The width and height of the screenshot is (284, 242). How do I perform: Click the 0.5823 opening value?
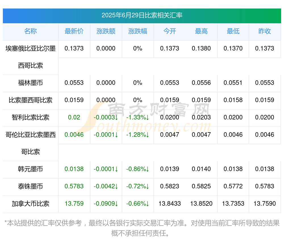click(x=170, y=186)
